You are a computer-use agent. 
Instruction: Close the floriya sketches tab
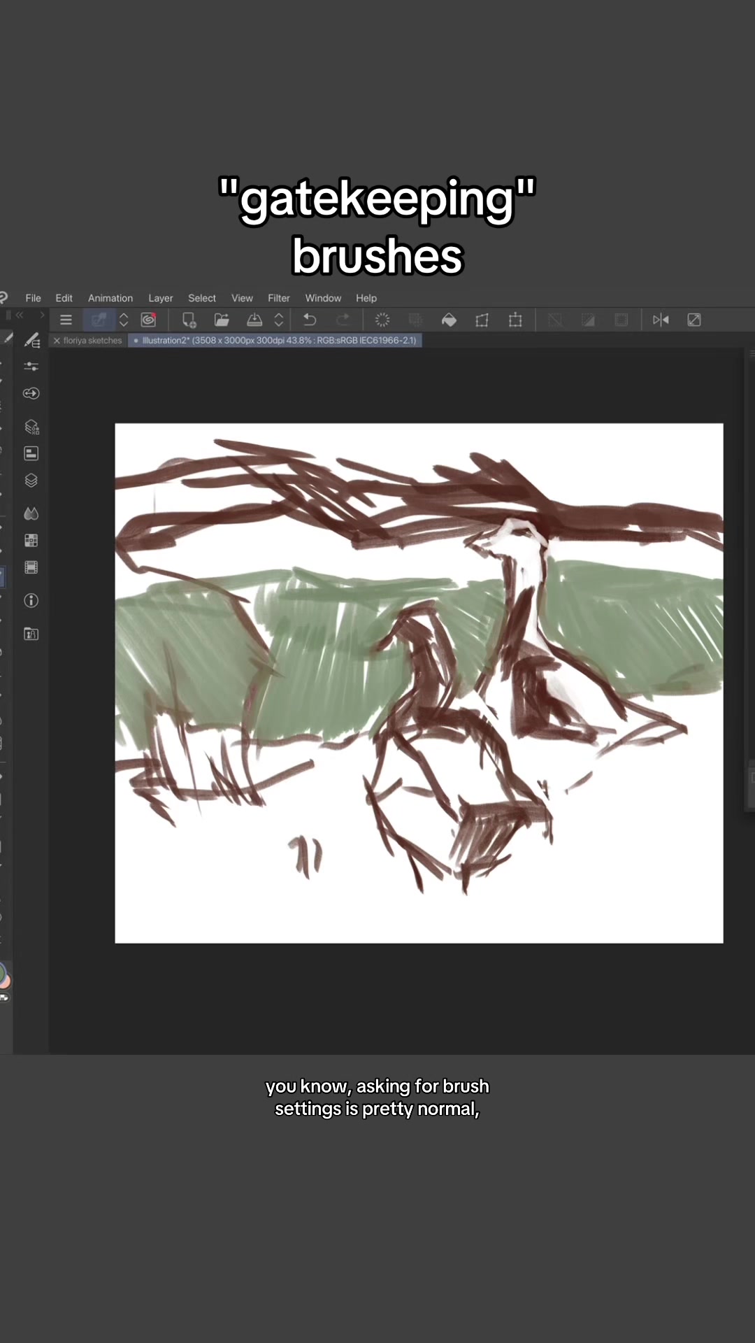tap(57, 341)
